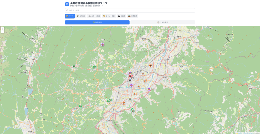Zoom in on the map
Image resolution: width=260 pixels, height=134 pixels.
pyautogui.click(x=3, y=29)
